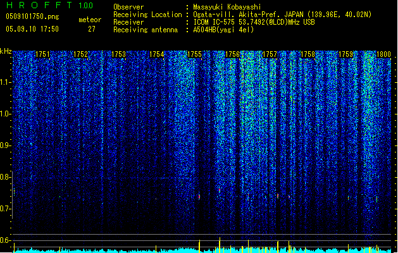Screen dimensions: 398x253
Task: Click the 1753 time marker
Action: [x=118, y=54]
